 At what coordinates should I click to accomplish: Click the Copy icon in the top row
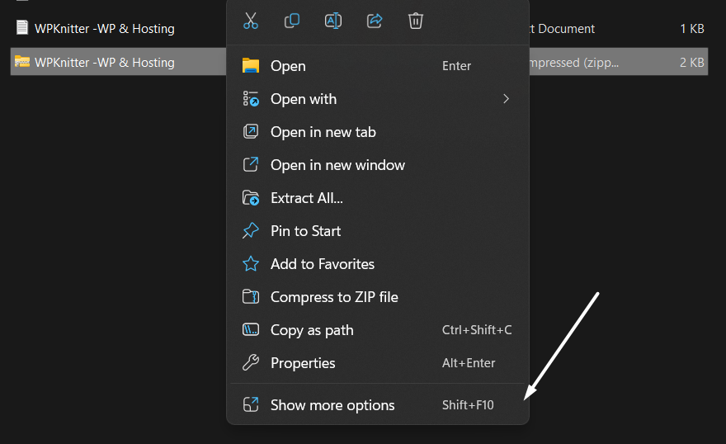coord(292,21)
